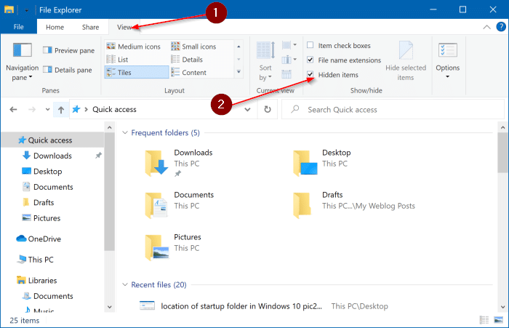Open the Recent locations dropdown

47,109
